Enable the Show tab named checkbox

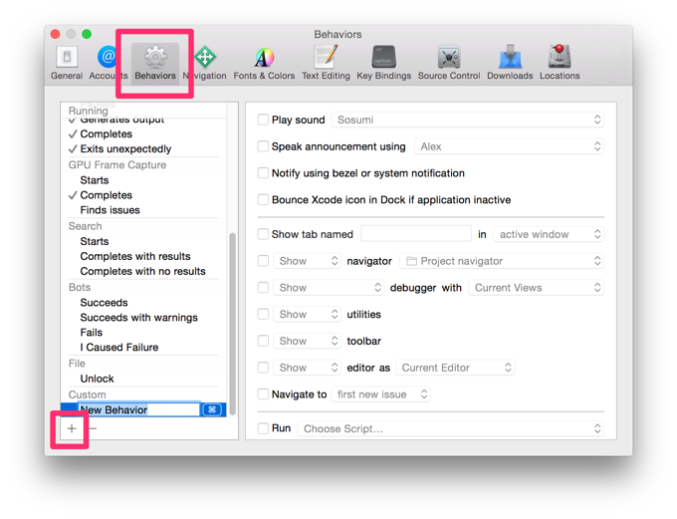coord(263,234)
